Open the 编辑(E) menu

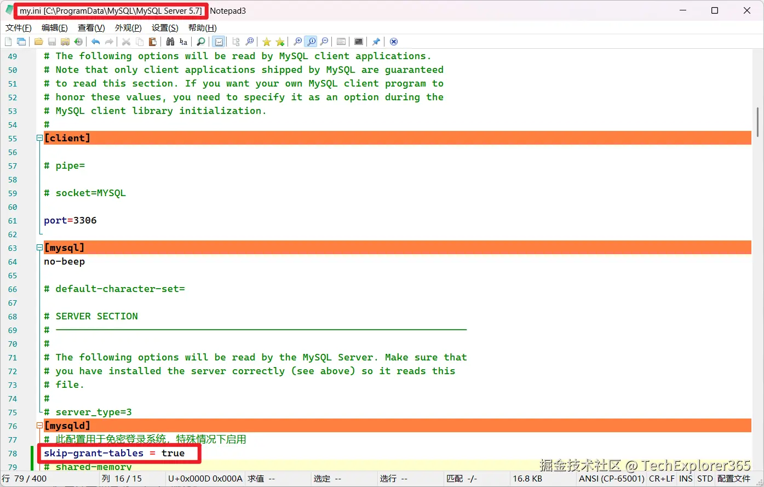(55, 28)
